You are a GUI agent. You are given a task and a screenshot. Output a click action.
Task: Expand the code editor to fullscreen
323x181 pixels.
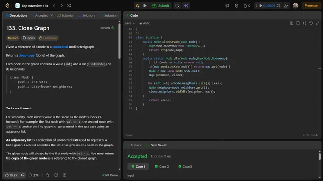317,23
